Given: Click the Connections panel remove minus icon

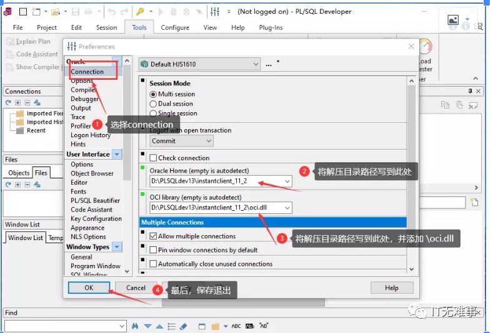Looking at the screenshot, I should pyautogui.click(x=27, y=103).
